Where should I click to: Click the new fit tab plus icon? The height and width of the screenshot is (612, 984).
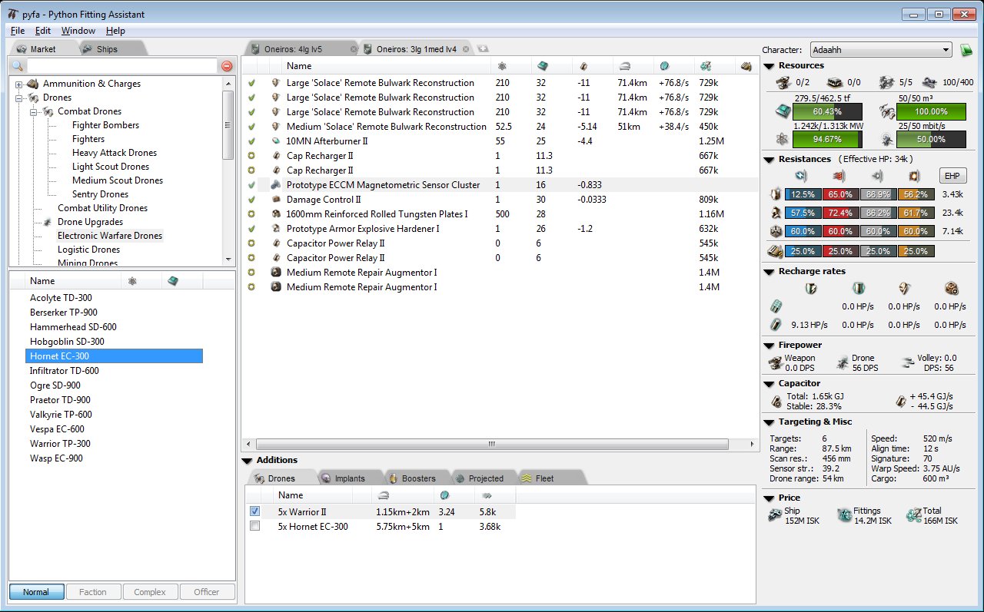[x=483, y=48]
